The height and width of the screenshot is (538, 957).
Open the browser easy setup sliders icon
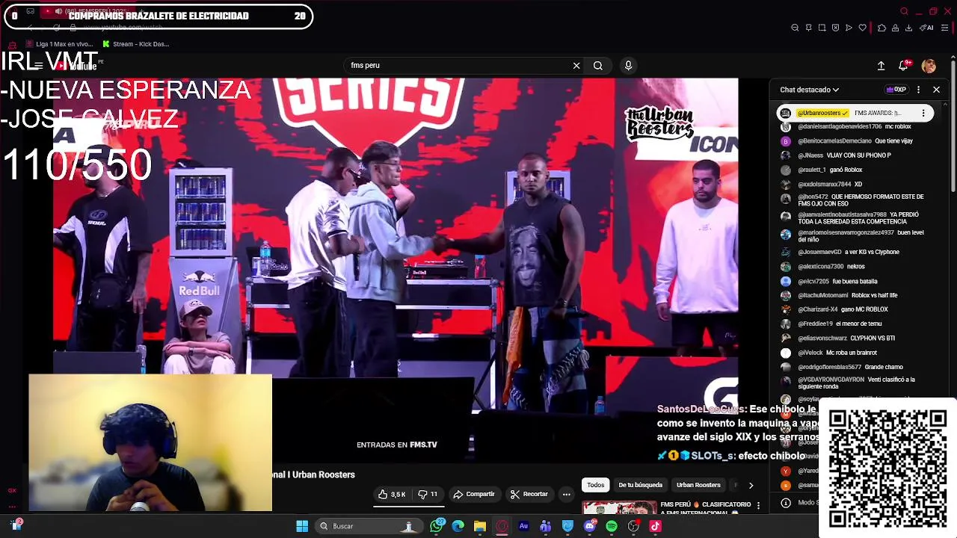tap(944, 28)
